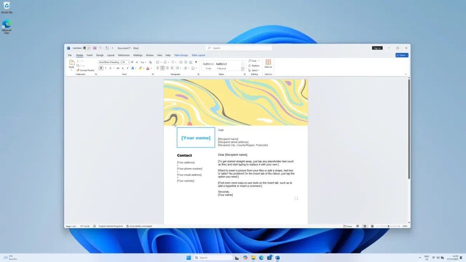Toggle Center alignment for paragraph

coord(162,68)
